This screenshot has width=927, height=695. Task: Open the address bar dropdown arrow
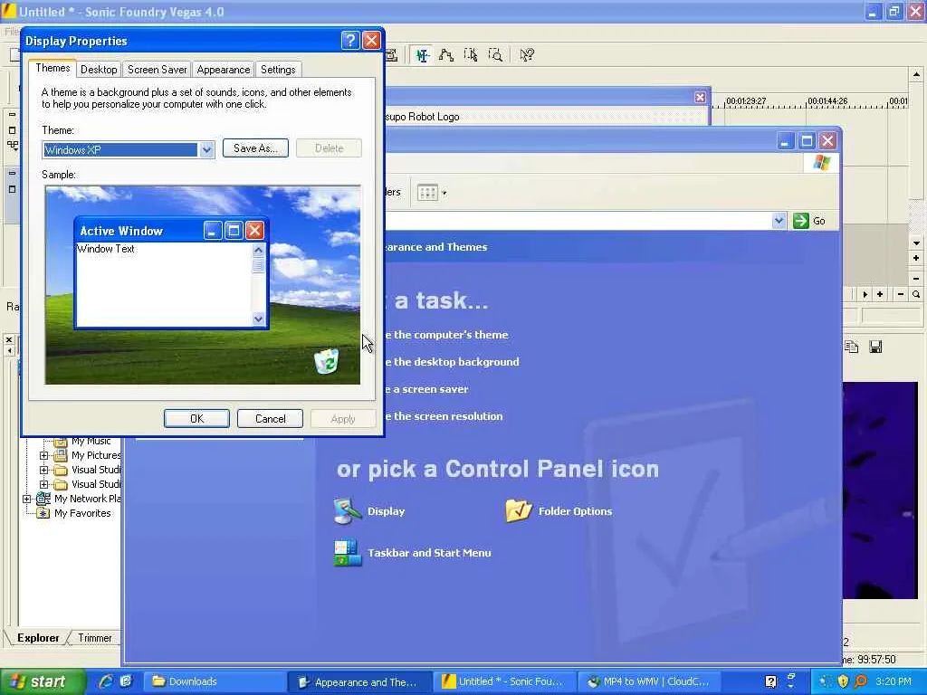(779, 221)
